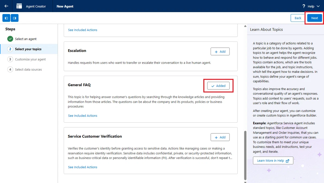Image resolution: width=324 pixels, height=183 pixels.
Task: Add the Escalation topic
Action: tap(220, 51)
